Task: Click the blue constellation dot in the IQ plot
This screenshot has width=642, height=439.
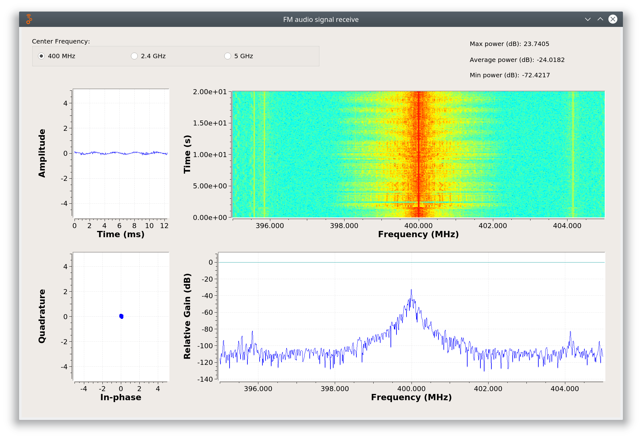Action: (x=122, y=316)
